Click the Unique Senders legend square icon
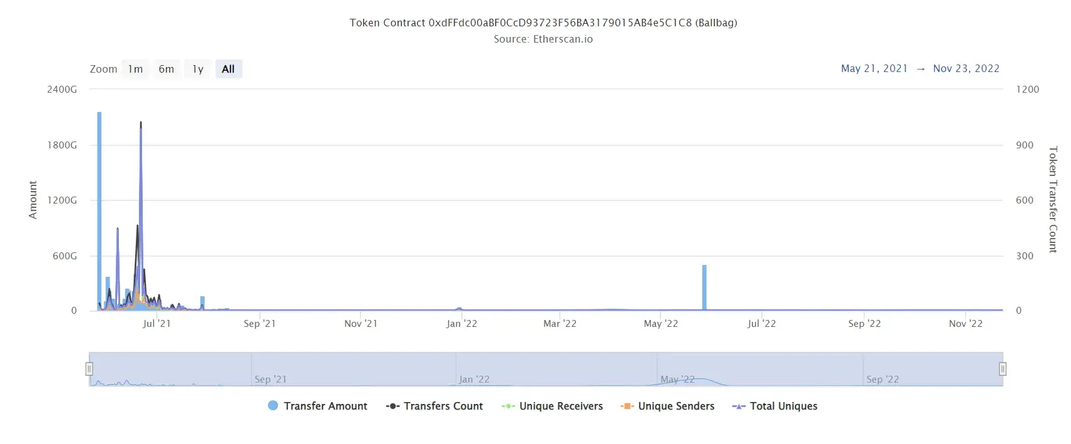Viewport: 1071px width, 444px height. (627, 406)
